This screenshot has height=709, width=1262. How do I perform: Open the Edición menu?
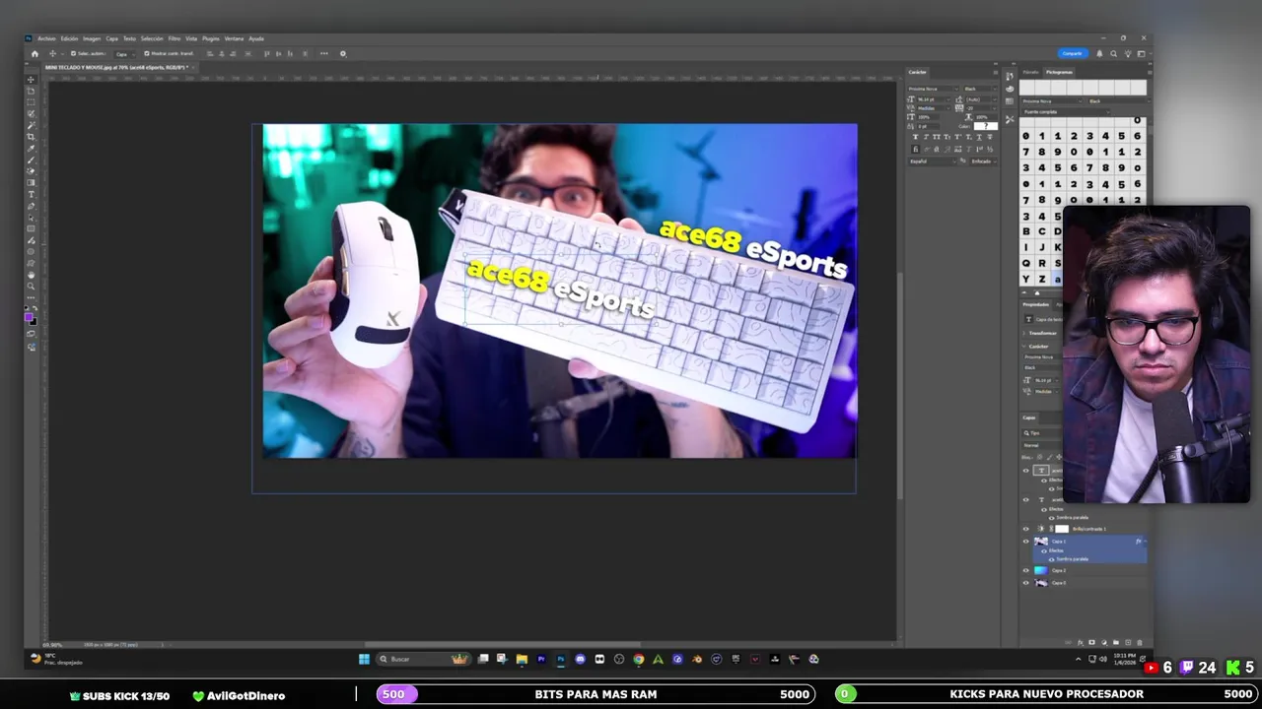pos(69,39)
